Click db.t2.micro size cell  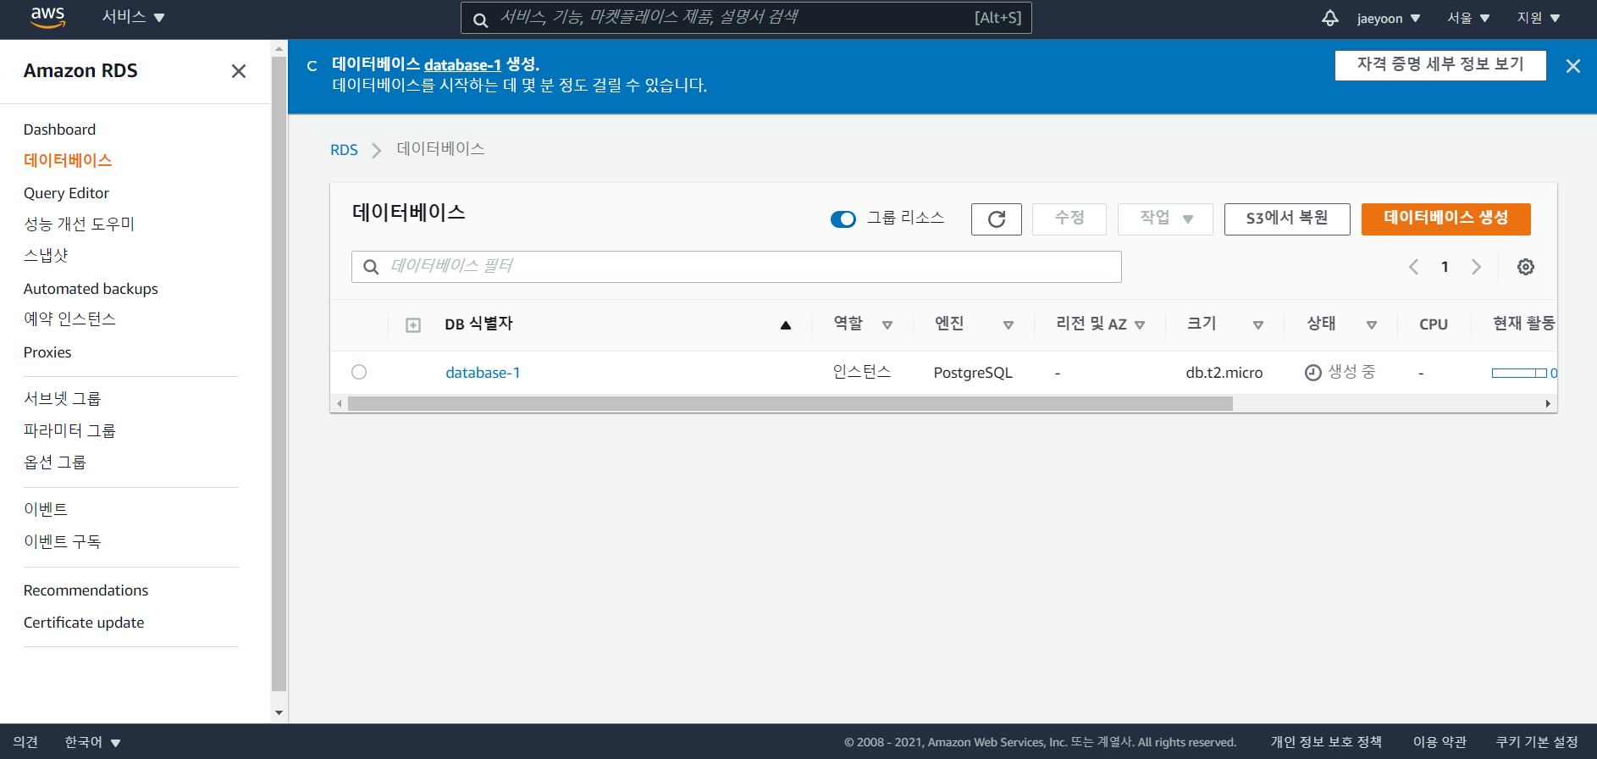click(1224, 373)
